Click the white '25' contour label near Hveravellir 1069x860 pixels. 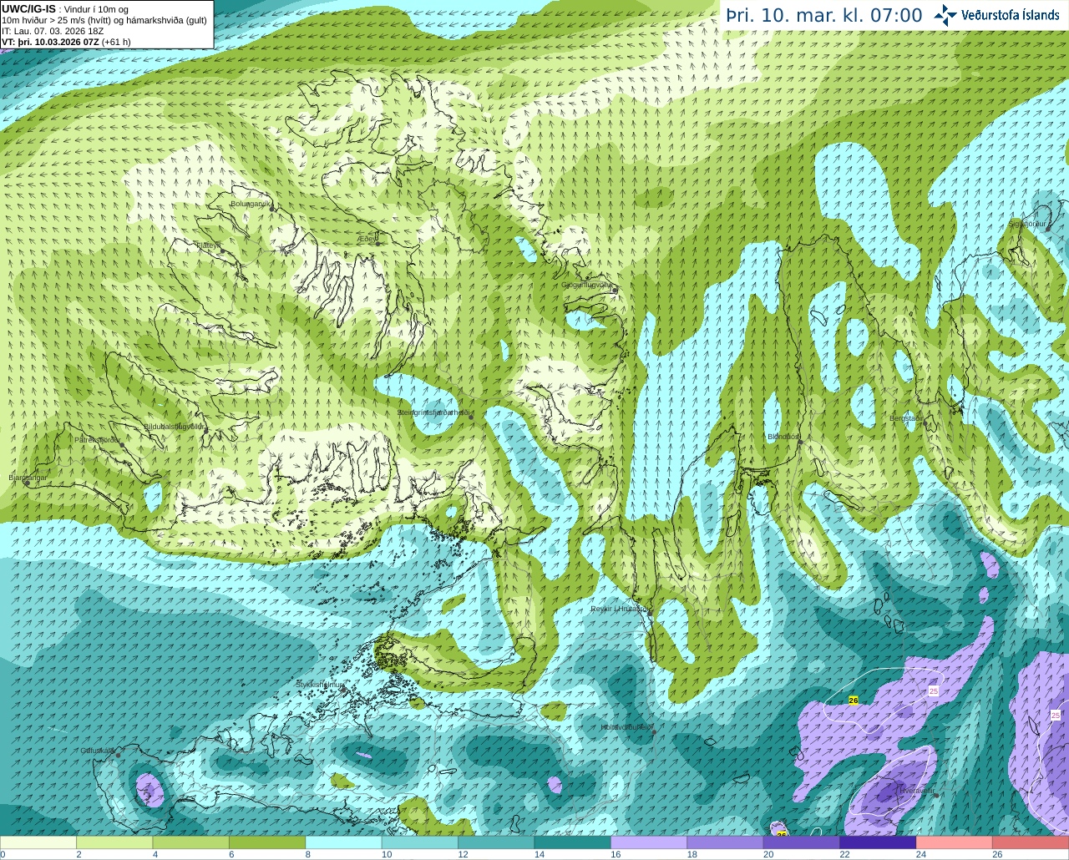tap(933, 691)
